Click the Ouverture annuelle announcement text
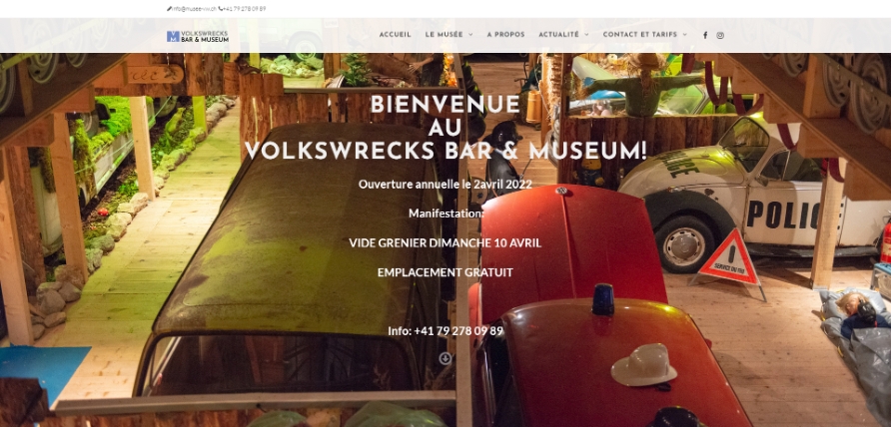Screen dimensions: 891x427 (x=445, y=184)
